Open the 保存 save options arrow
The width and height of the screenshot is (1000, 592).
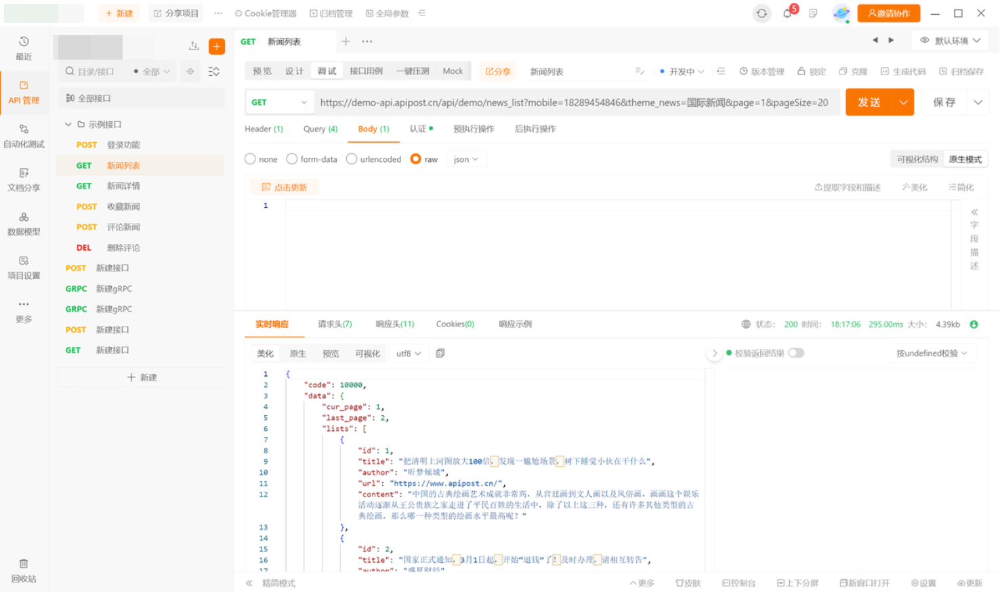978,102
